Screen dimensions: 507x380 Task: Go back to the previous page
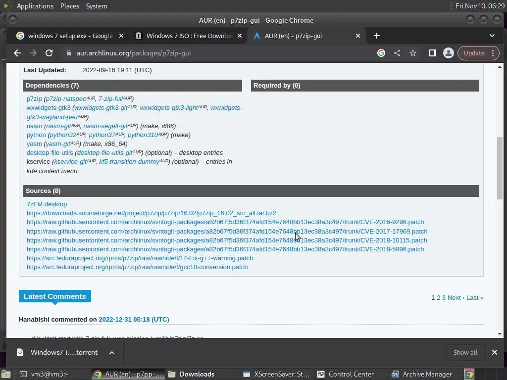pos(17,53)
